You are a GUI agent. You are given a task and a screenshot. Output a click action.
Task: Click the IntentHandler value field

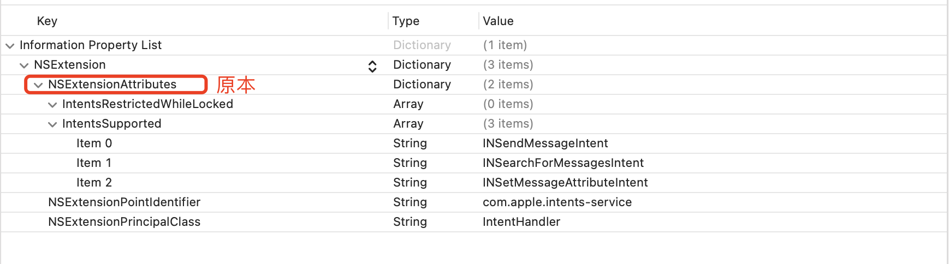click(x=521, y=222)
